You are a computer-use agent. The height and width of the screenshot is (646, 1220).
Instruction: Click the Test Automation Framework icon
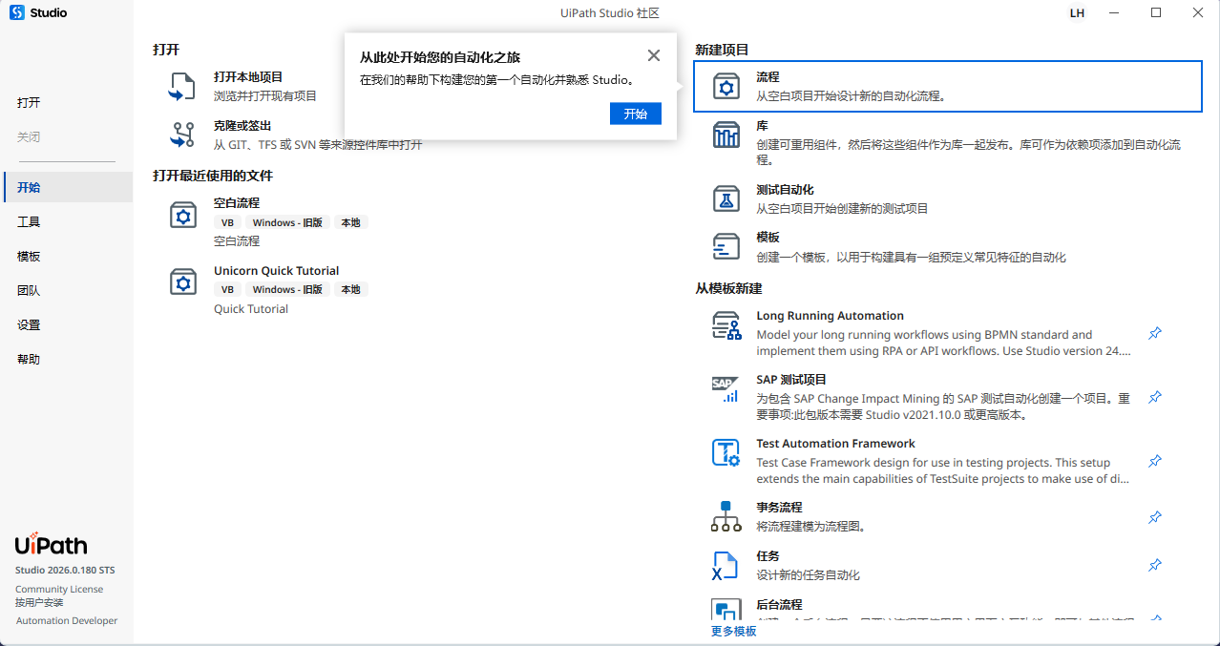tap(726, 452)
